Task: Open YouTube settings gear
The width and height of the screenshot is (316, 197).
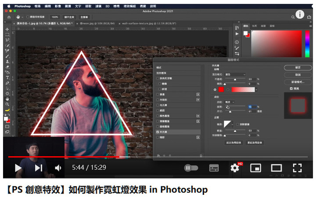Action: (x=234, y=168)
